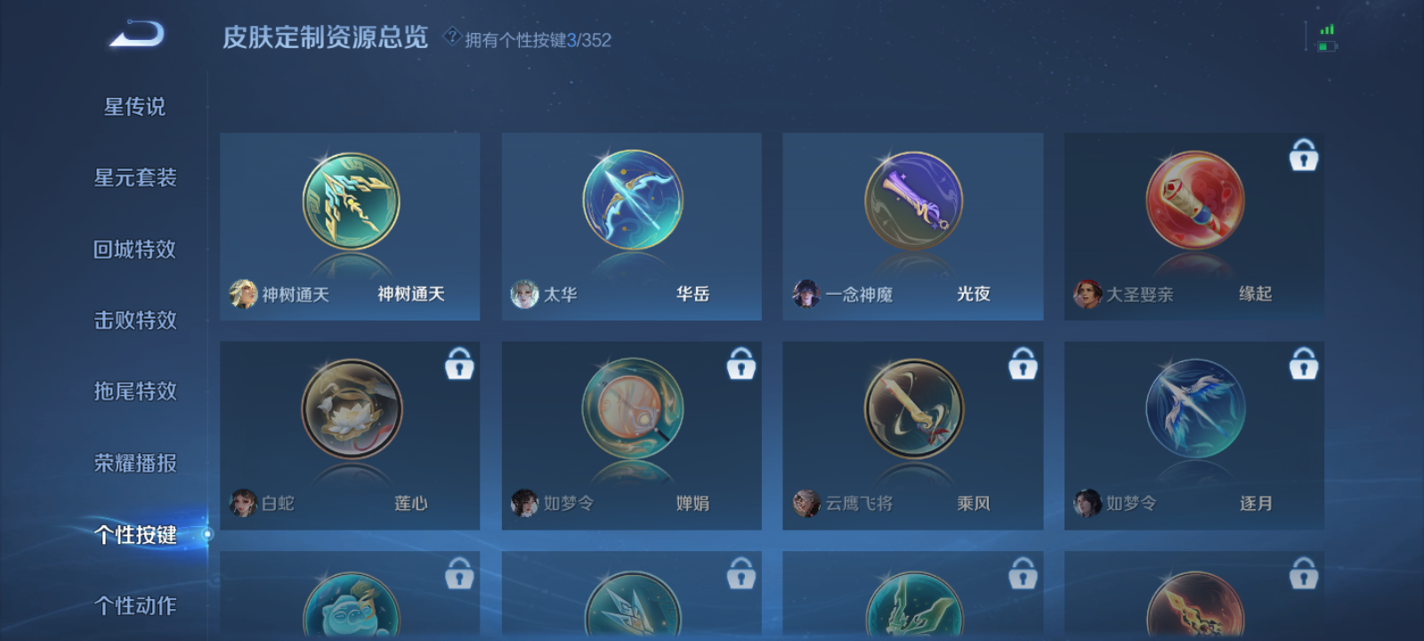This screenshot has width=1424, height=641.
Task: Select the 神树通天 golden bow key icon
Action: [351, 201]
